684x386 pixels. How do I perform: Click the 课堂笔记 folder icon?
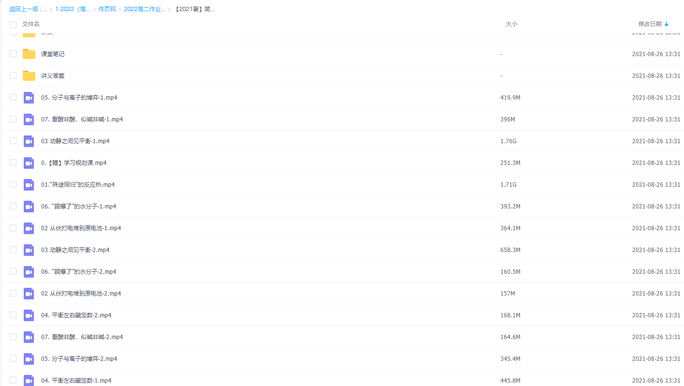[x=29, y=54]
